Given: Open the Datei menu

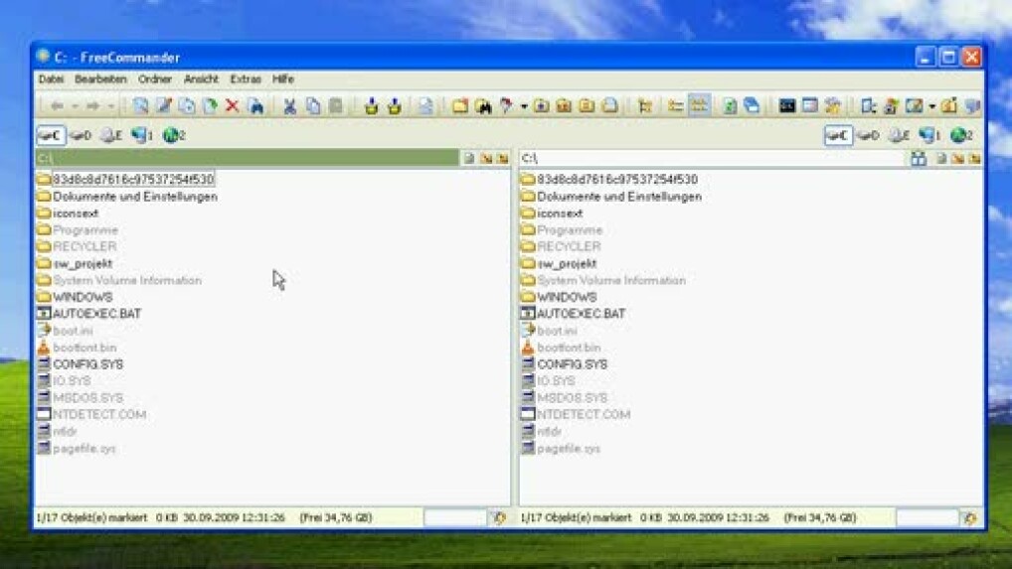Looking at the screenshot, I should click(x=51, y=78).
